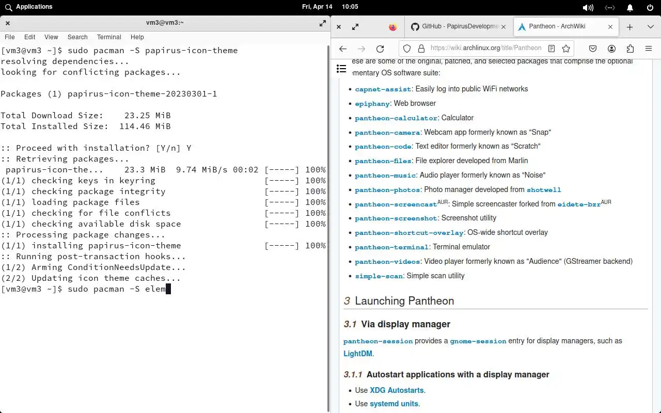
Task: Open the terminal View menu
Action: coord(51,37)
